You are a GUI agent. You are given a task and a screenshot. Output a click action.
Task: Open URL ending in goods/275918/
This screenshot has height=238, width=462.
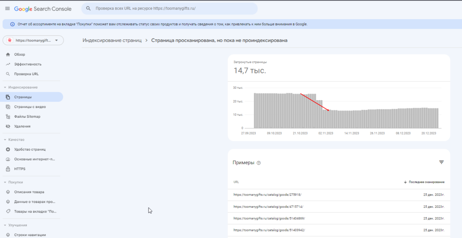tap(267, 195)
